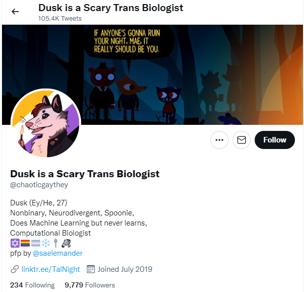Click the back arrow icon
The width and height of the screenshot is (304, 292).
tap(15, 12)
